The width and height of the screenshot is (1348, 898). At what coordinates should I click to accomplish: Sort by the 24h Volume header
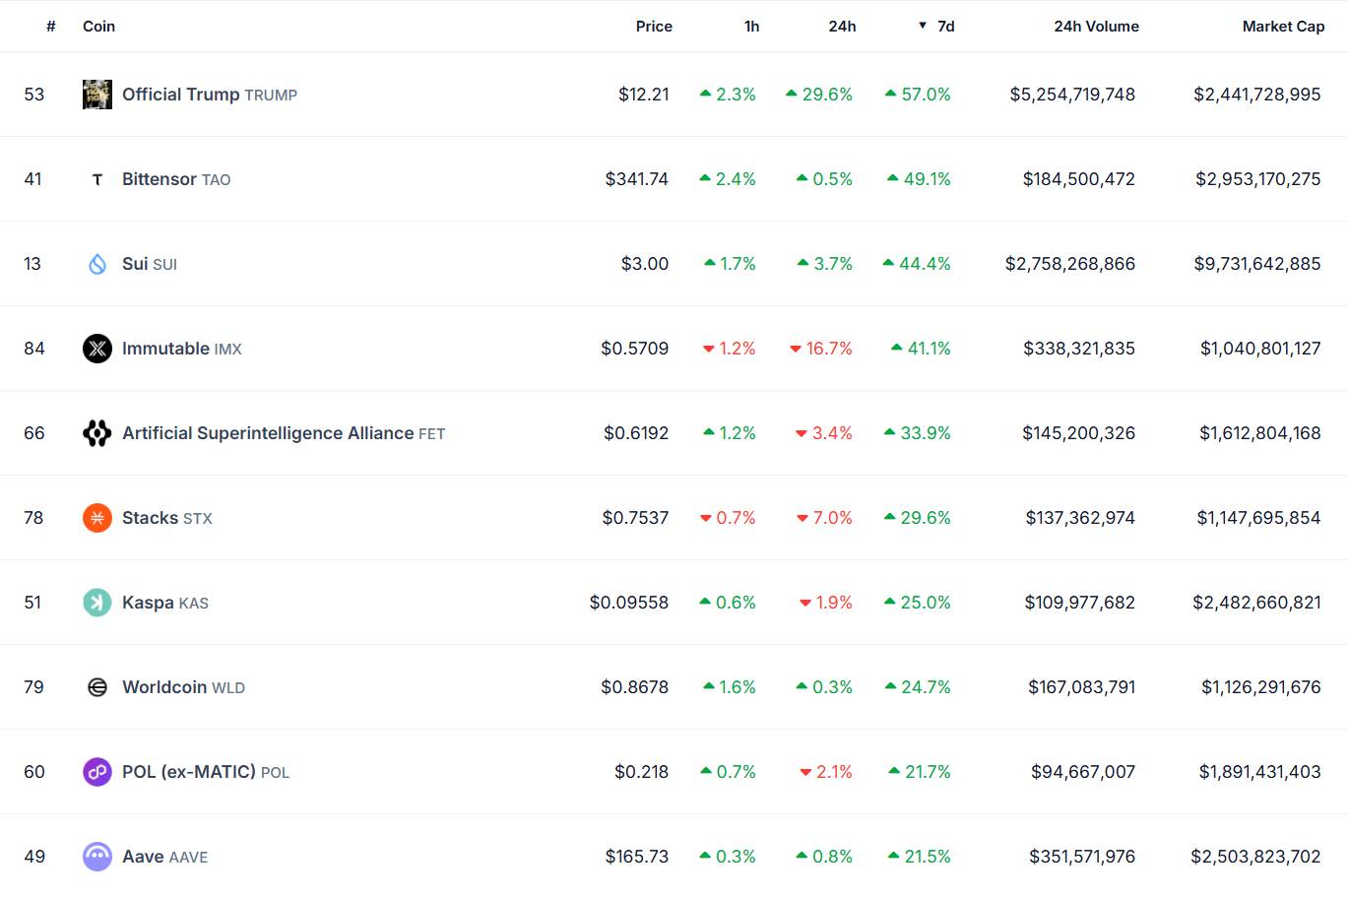1096,27
